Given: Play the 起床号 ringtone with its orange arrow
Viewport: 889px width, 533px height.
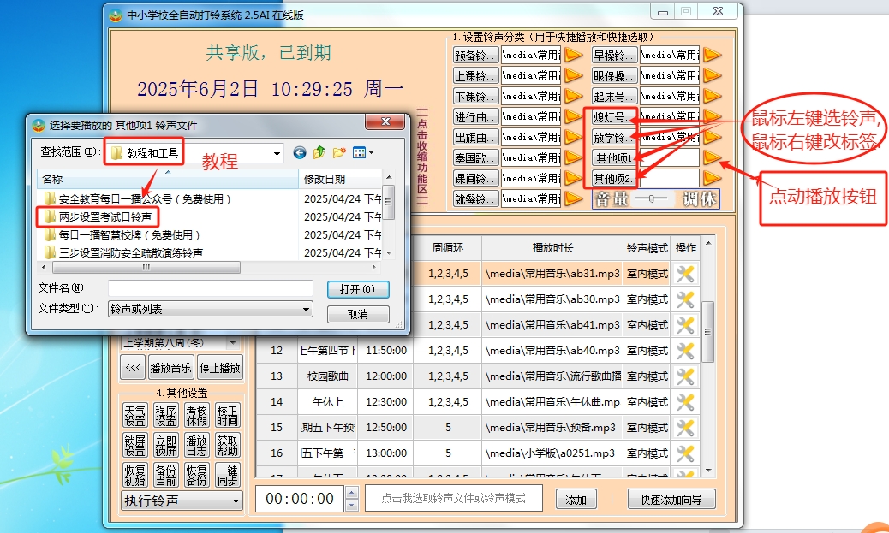Looking at the screenshot, I should (x=712, y=96).
